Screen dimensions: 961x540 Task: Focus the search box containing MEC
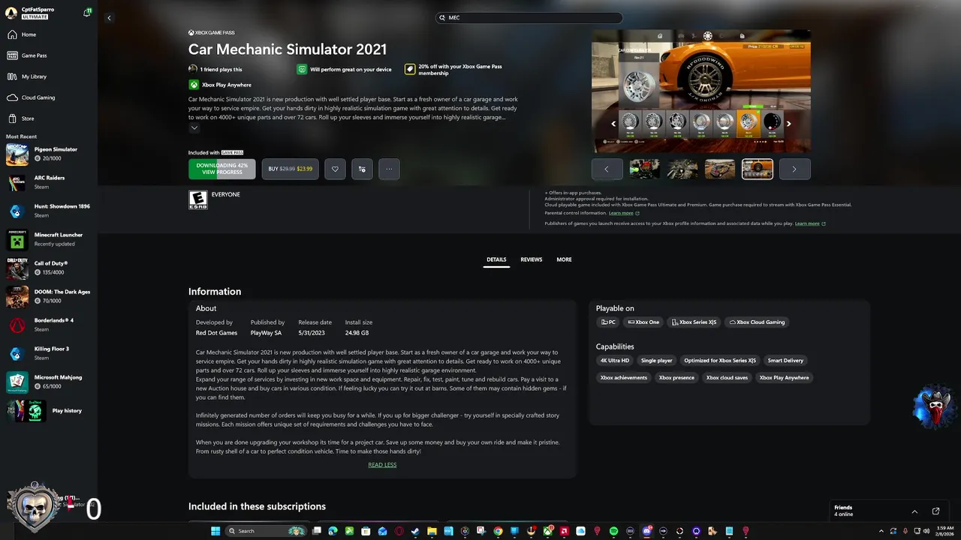[x=529, y=17]
